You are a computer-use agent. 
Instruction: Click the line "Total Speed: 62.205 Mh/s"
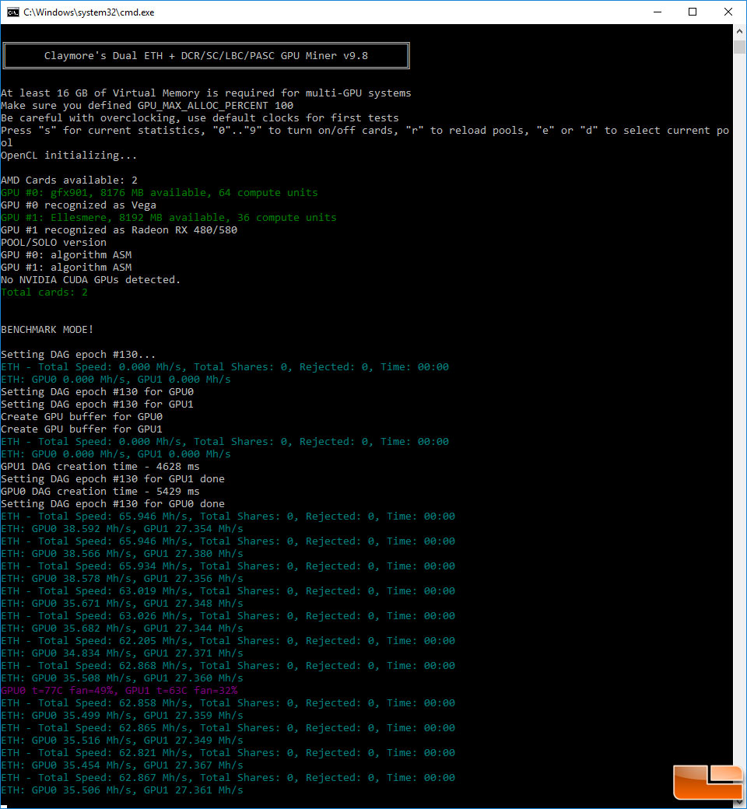[228, 640]
